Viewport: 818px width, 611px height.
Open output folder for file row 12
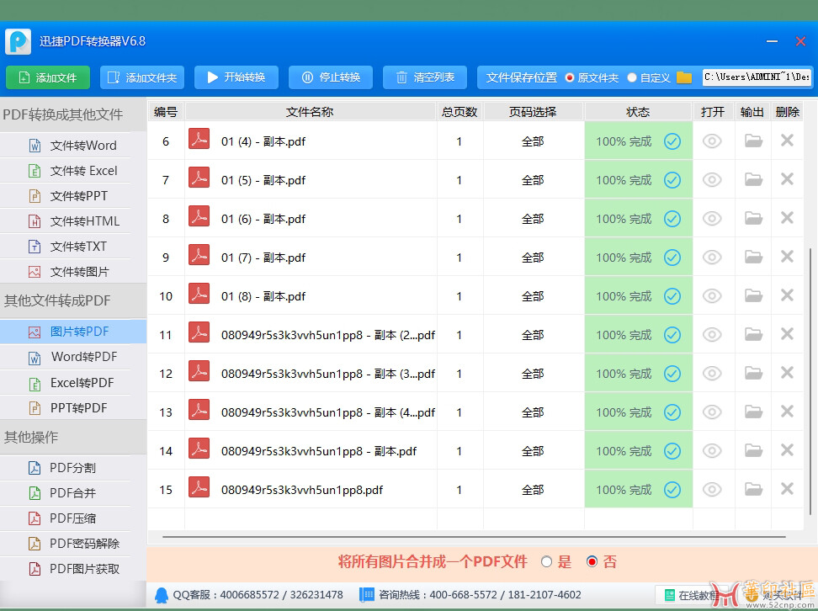(753, 374)
